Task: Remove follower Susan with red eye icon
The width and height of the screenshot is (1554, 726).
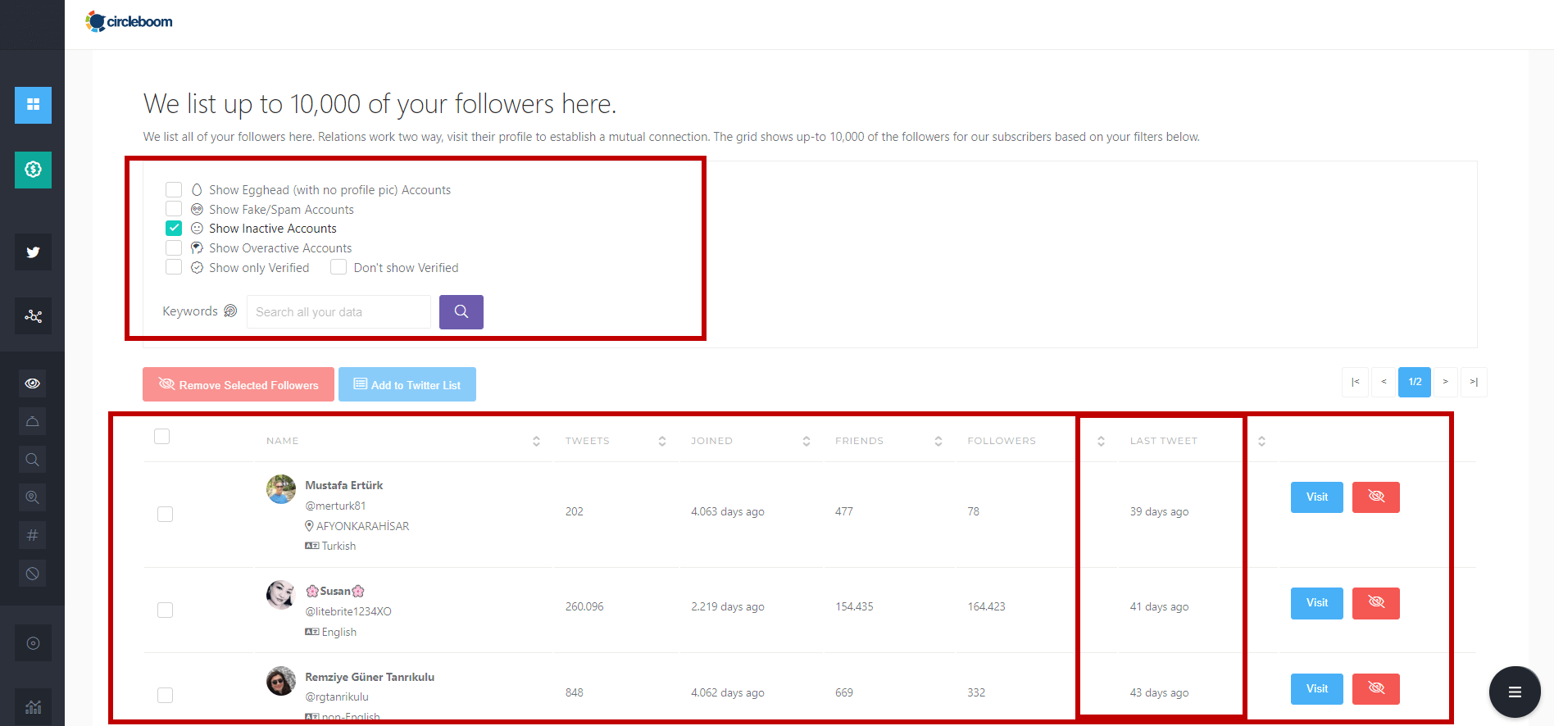Action: [x=1376, y=603]
